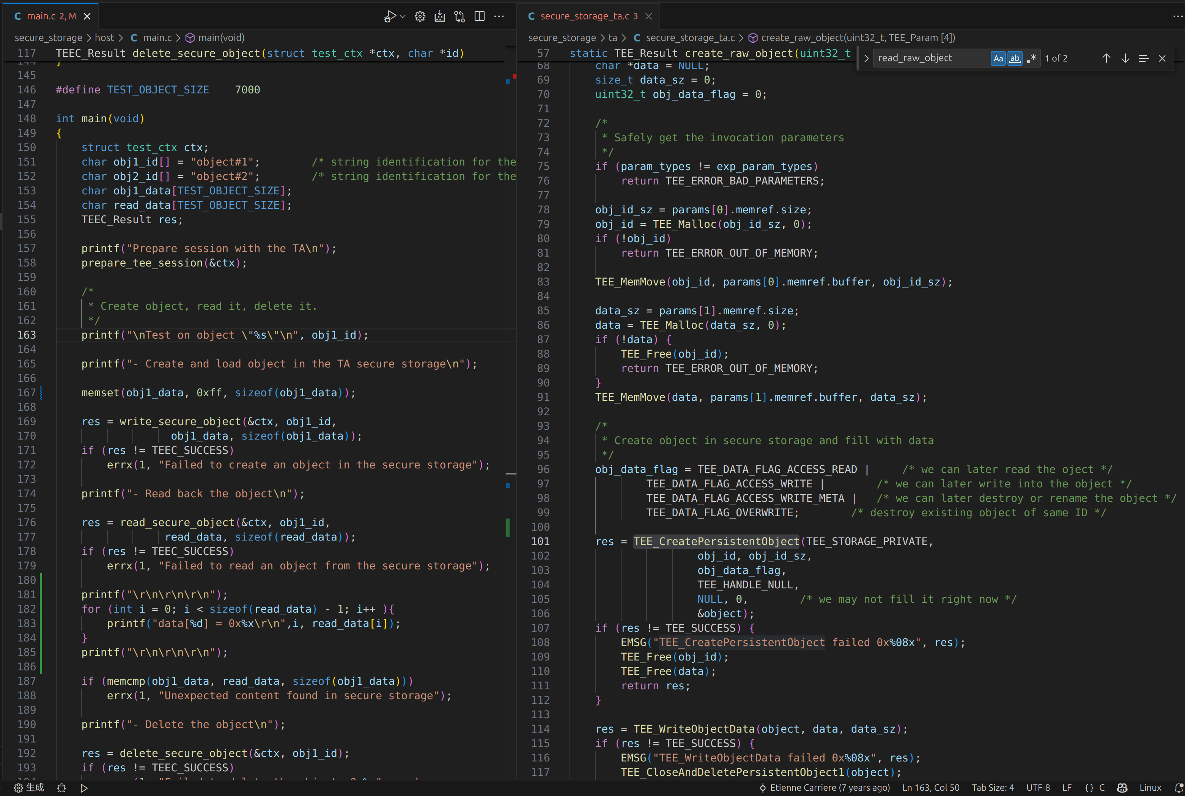This screenshot has width=1185, height=796.
Task: Open the gear settings icon in editor toolbar
Action: [x=420, y=16]
